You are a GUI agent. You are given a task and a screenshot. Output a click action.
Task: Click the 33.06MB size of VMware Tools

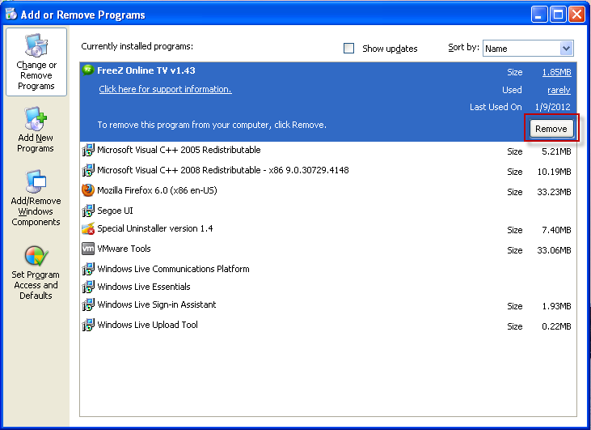click(554, 250)
